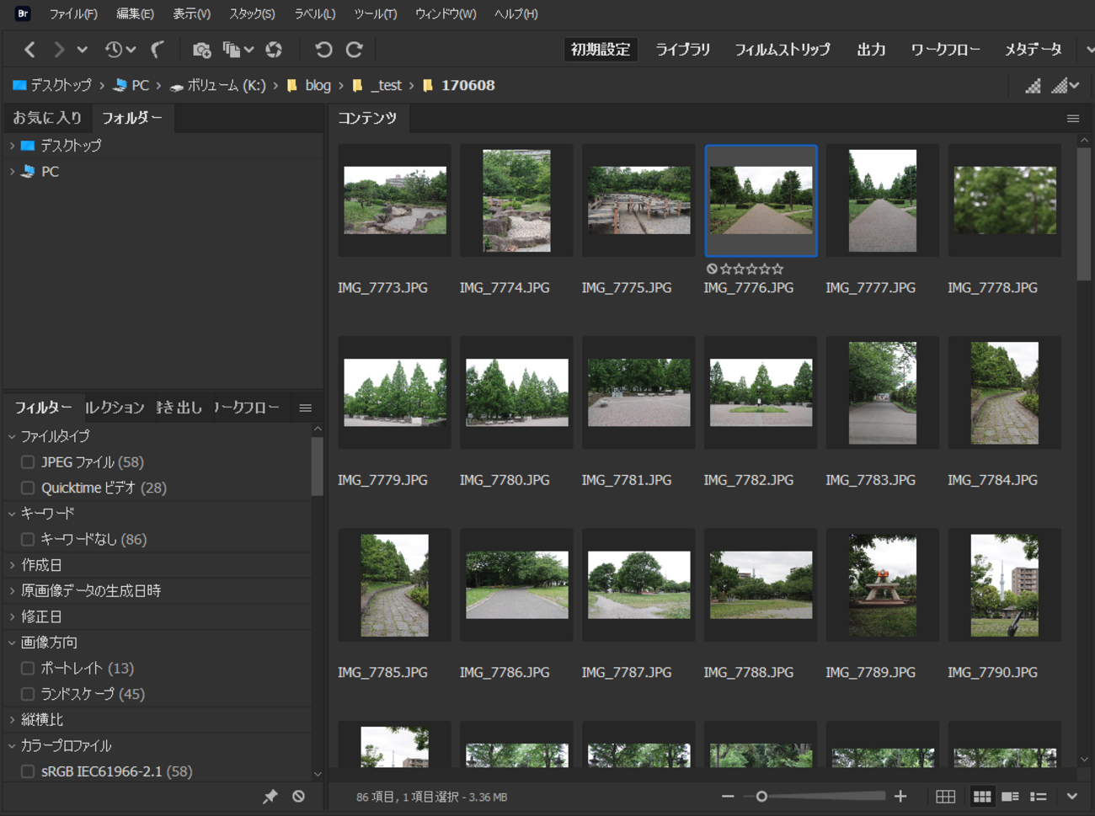Switch to the コレクション tab
The height and width of the screenshot is (816, 1095).
(115, 408)
